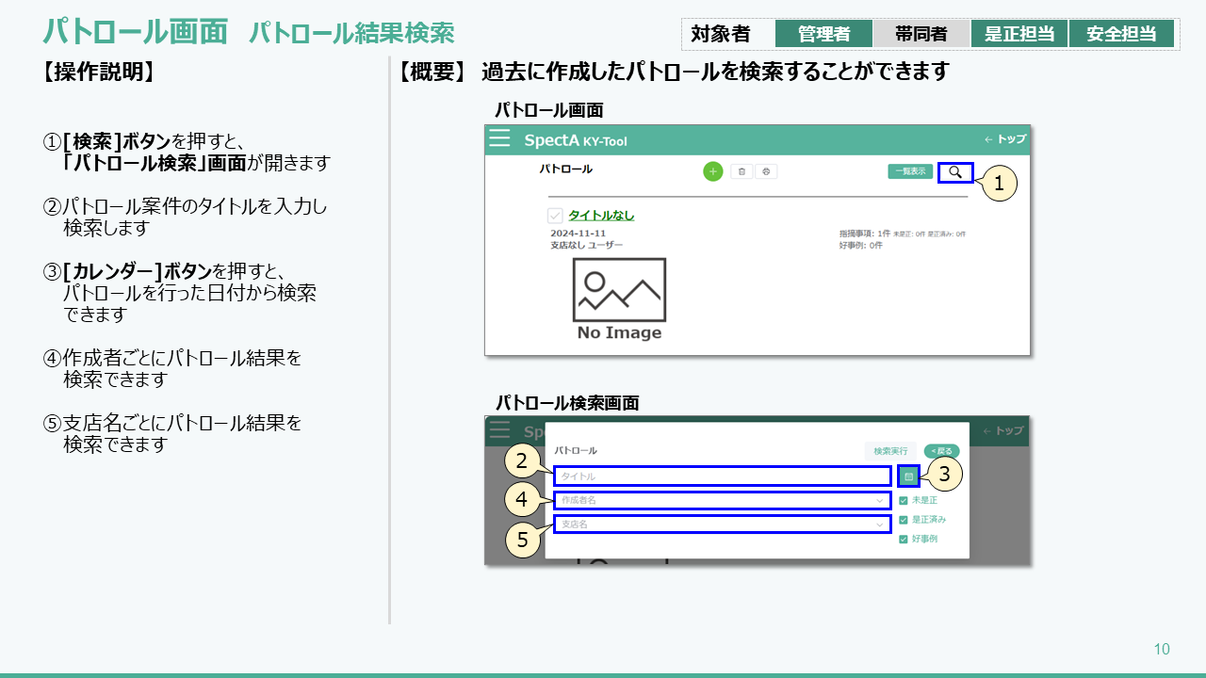Toggle the 是正済み checkbox
Image resolution: width=1206 pixels, height=678 pixels.
(904, 520)
